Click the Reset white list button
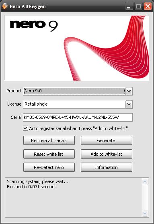154x224 pixels. click(49, 154)
